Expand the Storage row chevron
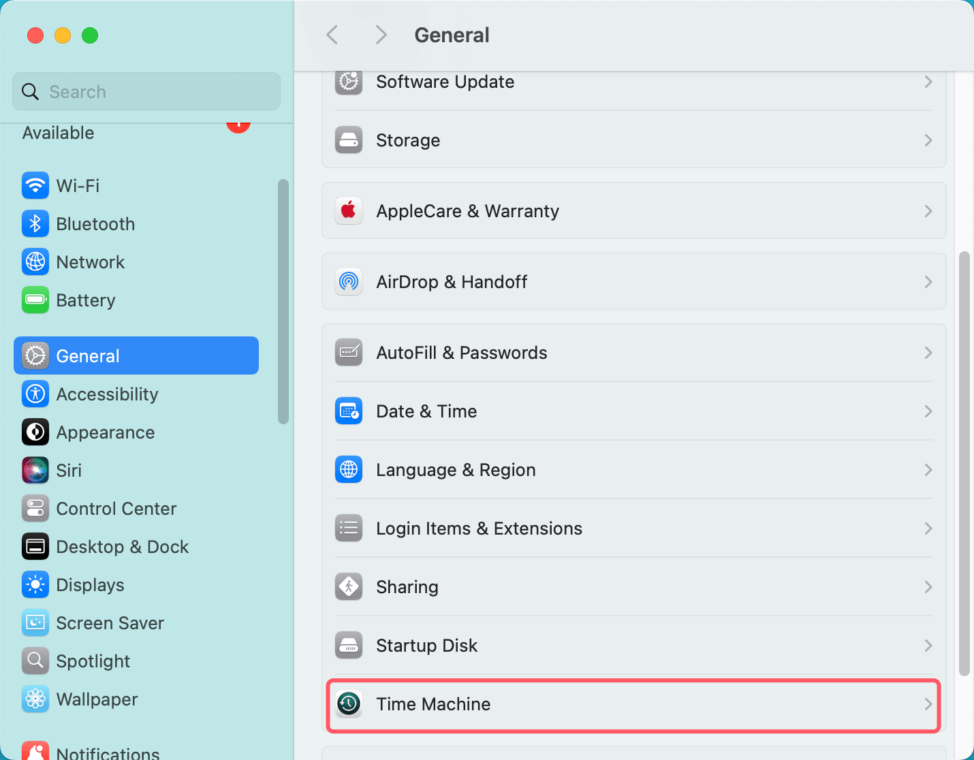This screenshot has height=760, width=974. [928, 140]
